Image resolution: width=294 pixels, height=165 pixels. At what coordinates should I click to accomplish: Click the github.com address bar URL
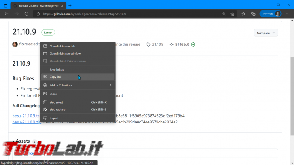(85, 14)
